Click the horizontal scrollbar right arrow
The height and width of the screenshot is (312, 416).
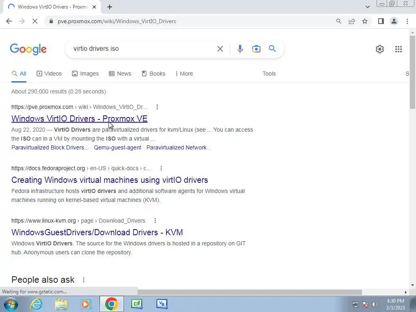[405, 292]
